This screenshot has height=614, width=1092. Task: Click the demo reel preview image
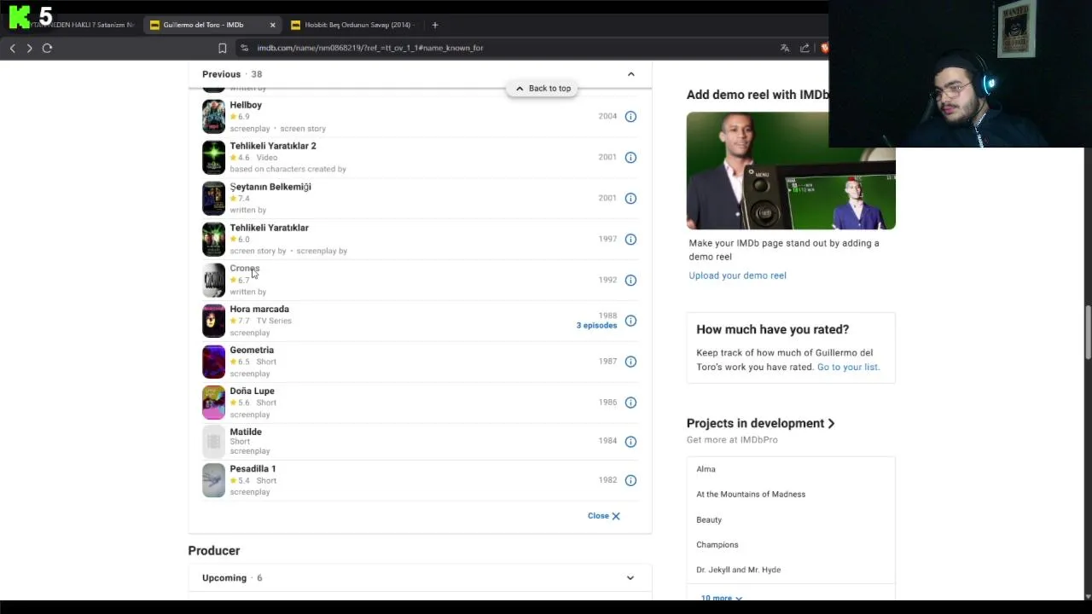(x=791, y=171)
